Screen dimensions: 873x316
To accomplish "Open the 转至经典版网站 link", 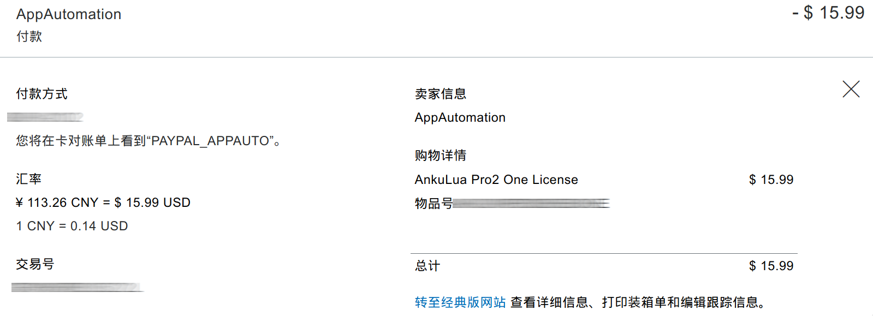I will tap(460, 302).
